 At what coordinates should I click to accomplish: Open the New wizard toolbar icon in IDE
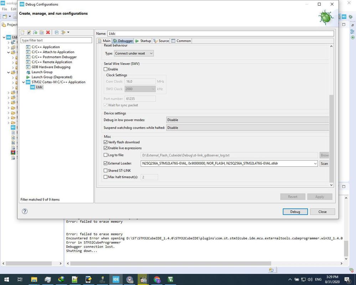(x=5, y=16)
